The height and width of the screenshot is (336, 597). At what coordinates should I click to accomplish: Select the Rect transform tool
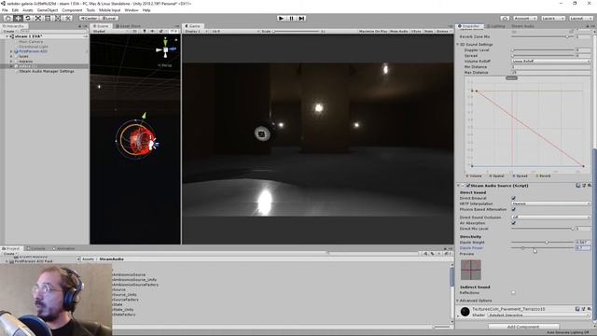pos(48,19)
